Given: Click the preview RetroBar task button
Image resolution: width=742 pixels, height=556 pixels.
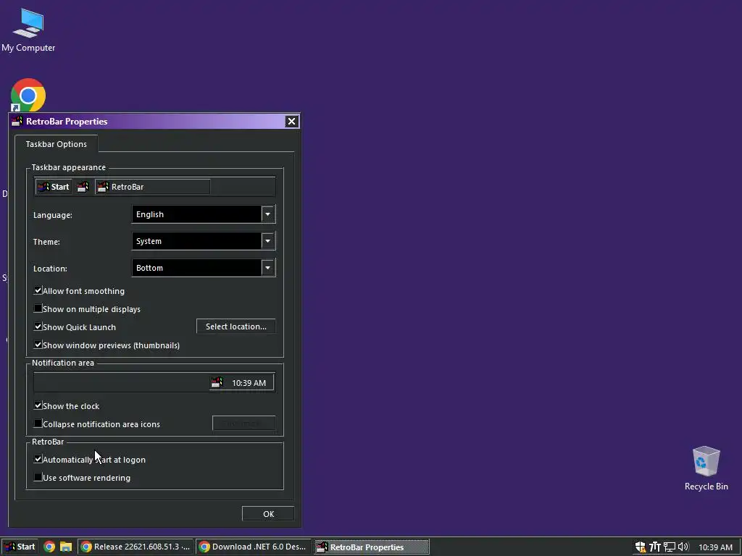Looking at the screenshot, I should 152,187.
